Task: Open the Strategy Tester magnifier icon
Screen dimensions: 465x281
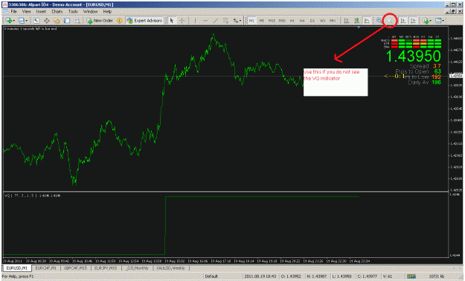Action: point(77,21)
